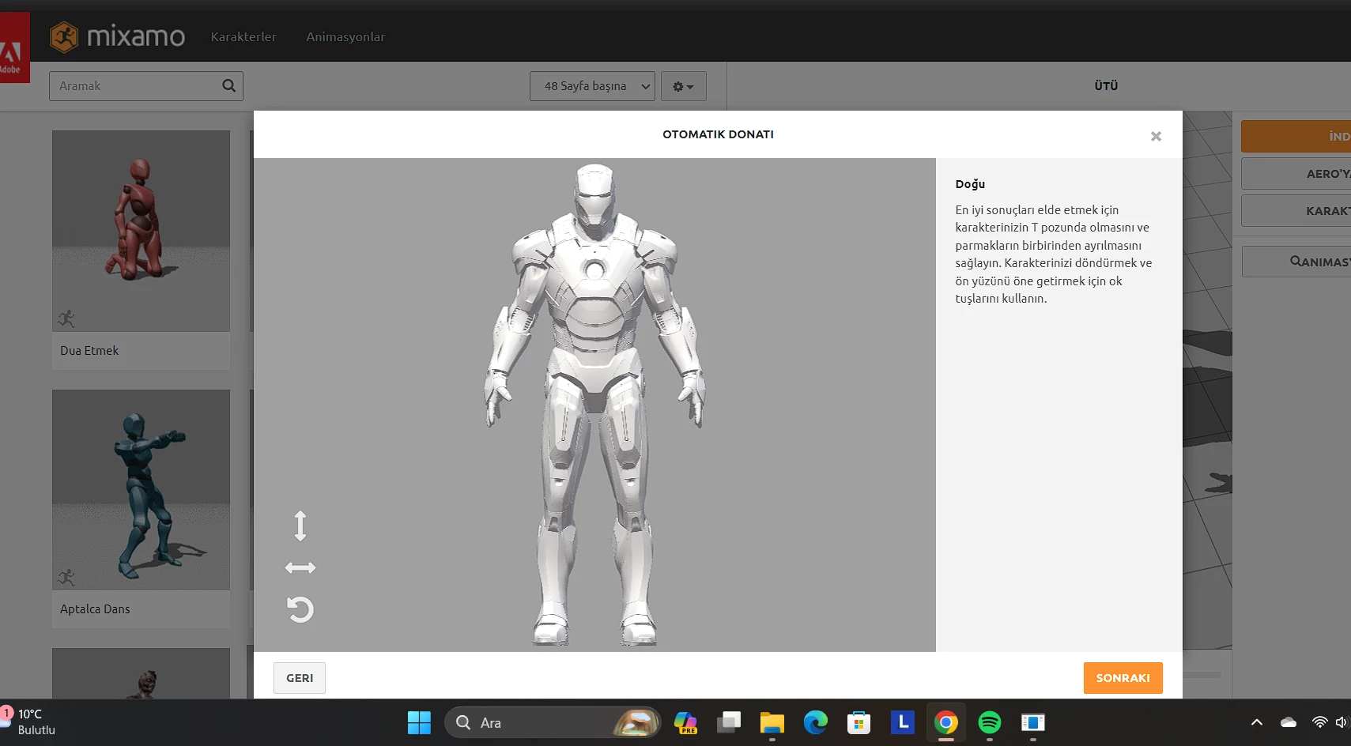Open Copilot from the taskbar

pos(685,722)
